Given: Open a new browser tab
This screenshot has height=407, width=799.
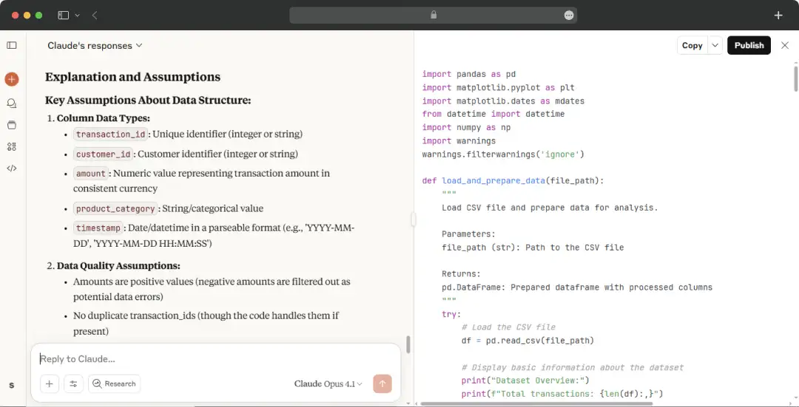Looking at the screenshot, I should [x=778, y=16].
